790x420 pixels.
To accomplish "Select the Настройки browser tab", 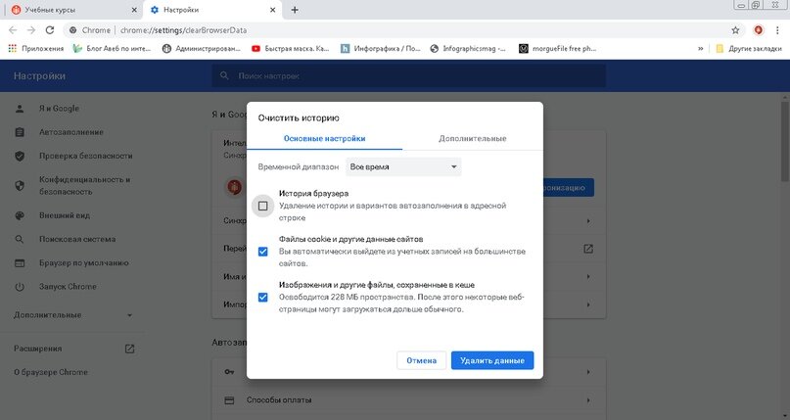I will coord(211,10).
